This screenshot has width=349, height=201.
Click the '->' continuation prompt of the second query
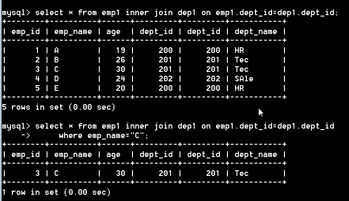[26, 135]
